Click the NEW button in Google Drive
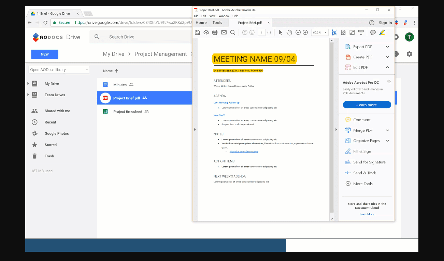This screenshot has width=444, height=261. coord(44,54)
